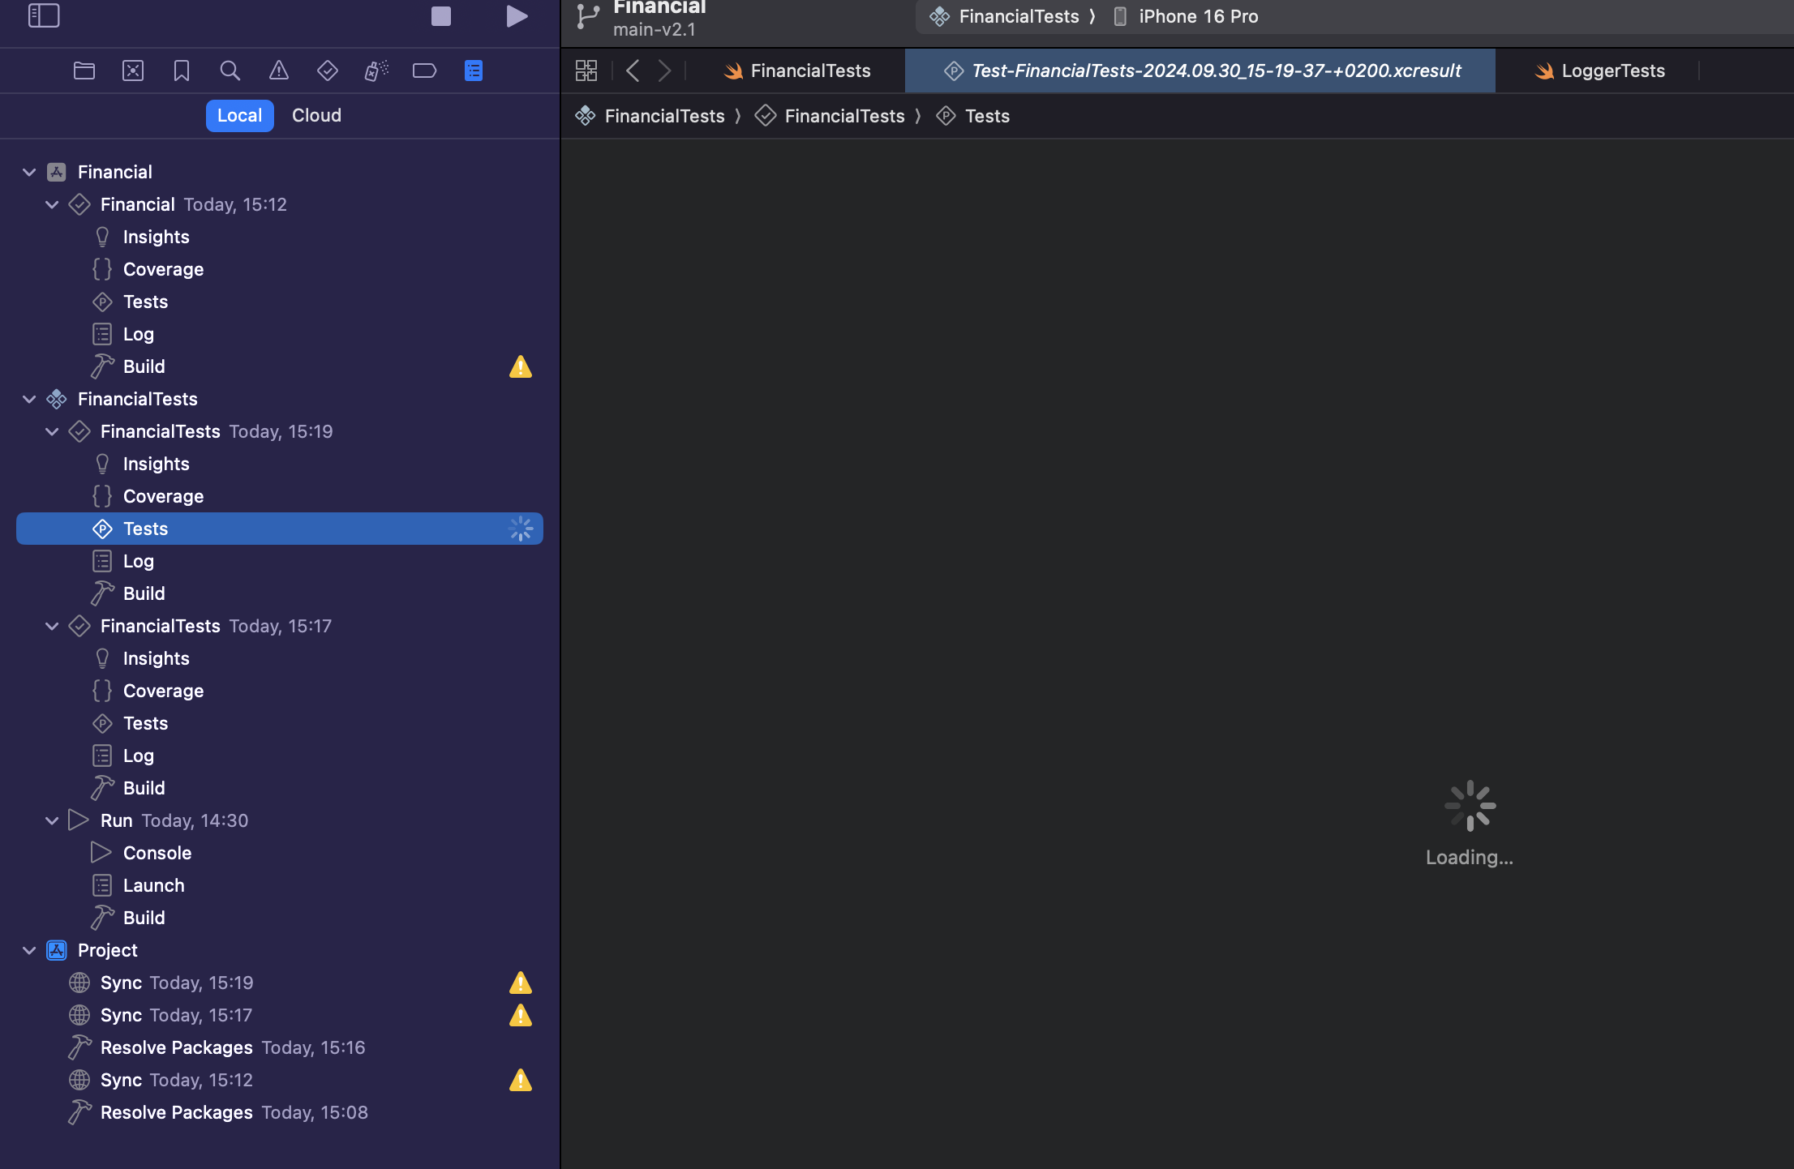
Task: Open Tests under Financial 15:12
Action: 280,302
